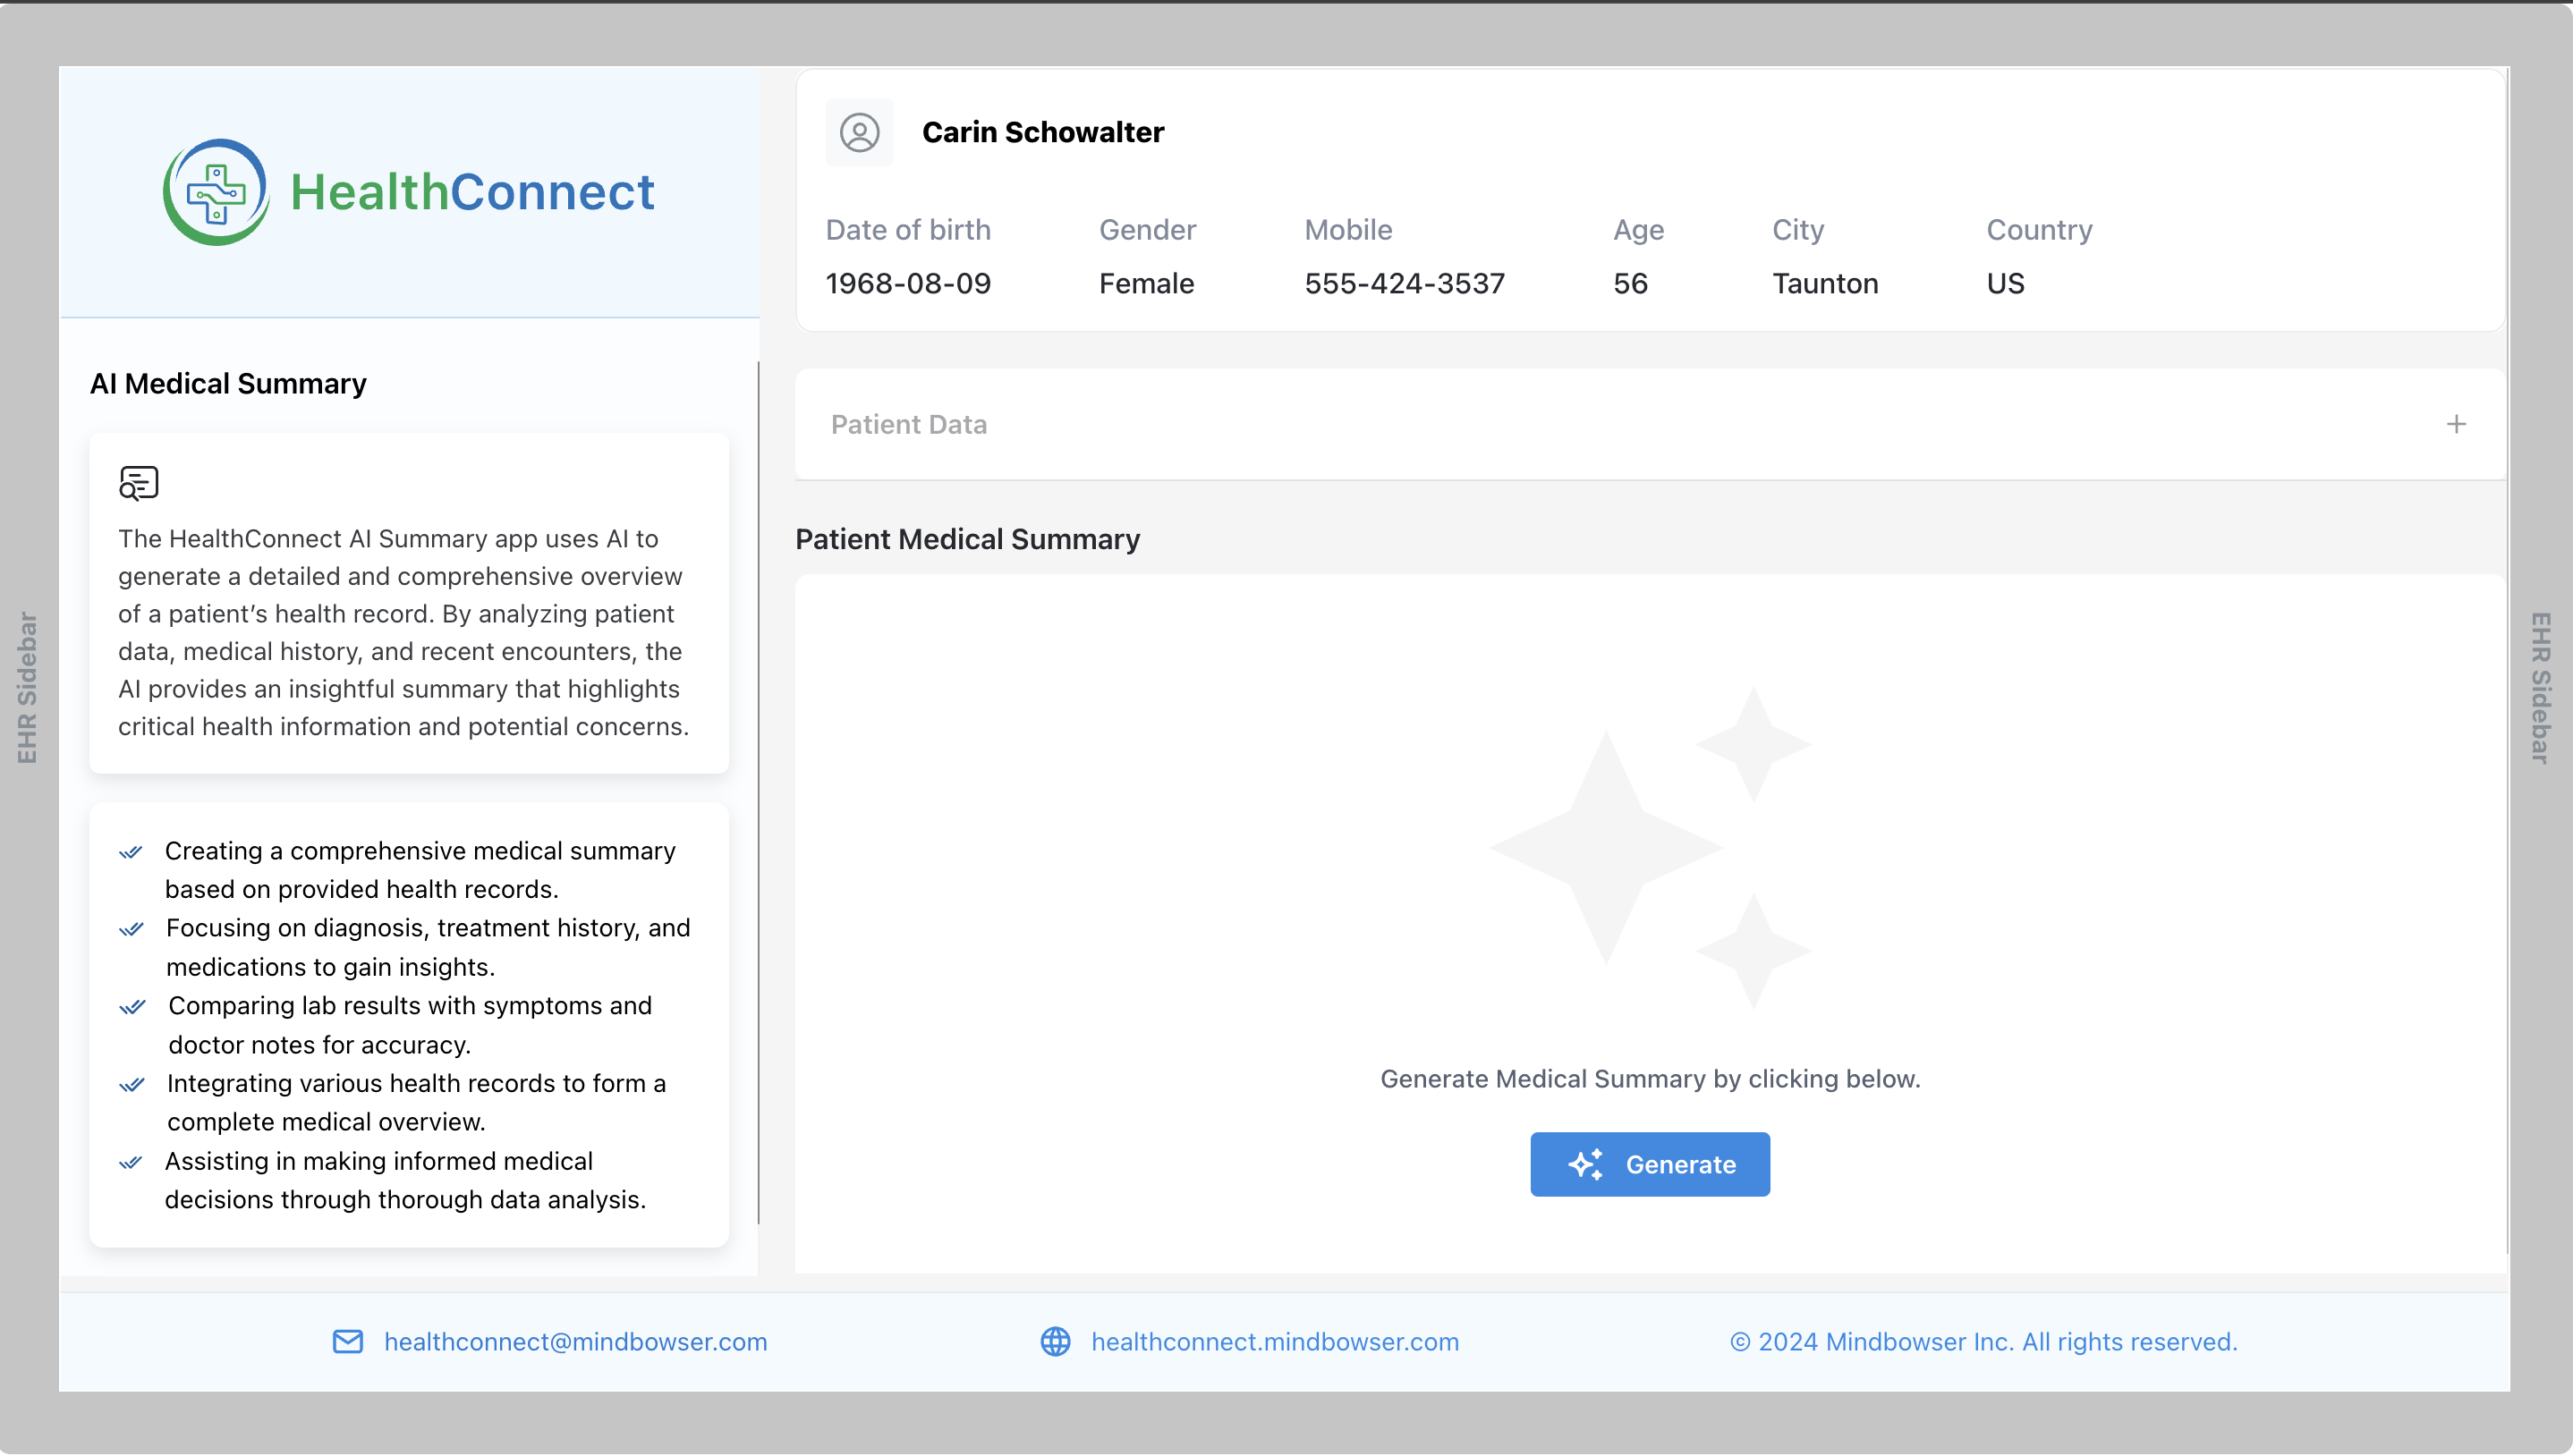
Task: Click the 'Date of birth' field label
Action: tap(908, 229)
